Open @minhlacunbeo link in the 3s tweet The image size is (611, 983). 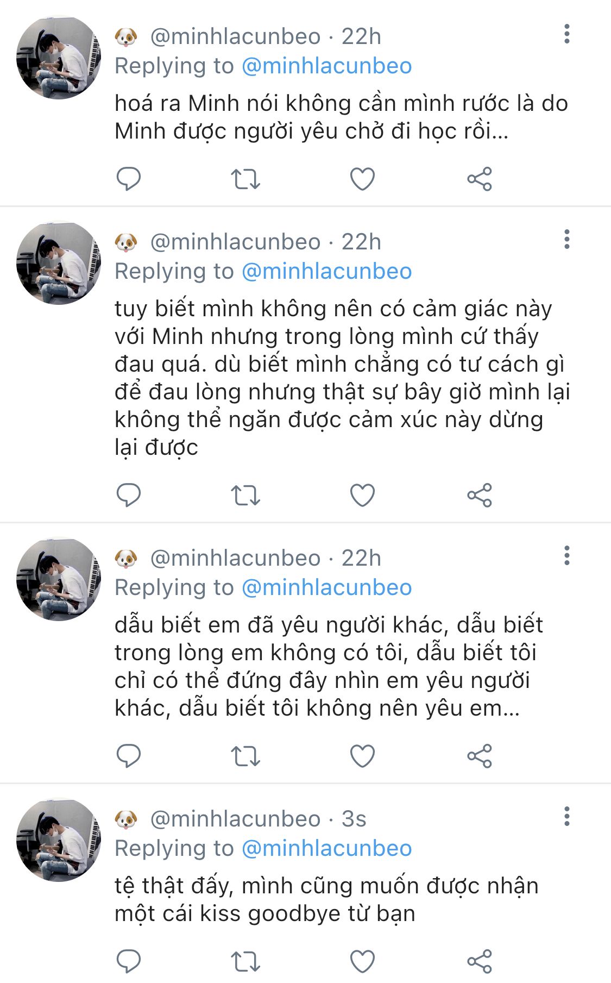326,848
